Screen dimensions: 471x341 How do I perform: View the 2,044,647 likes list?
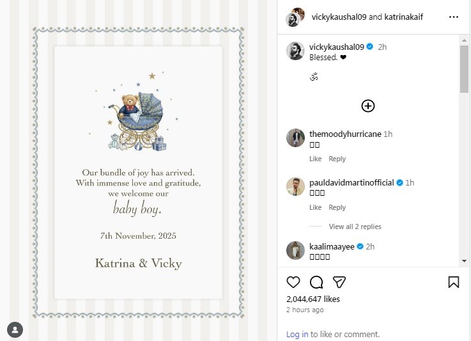click(x=313, y=299)
